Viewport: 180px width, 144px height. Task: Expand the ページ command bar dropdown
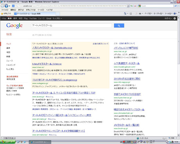tap(148, 13)
